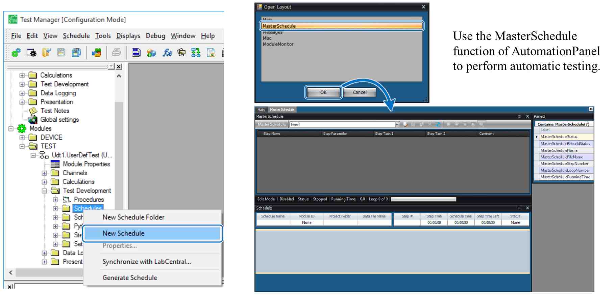Click the green-arrow flowchart toolbar icon
Screen dimensions: 614x295
click(196, 53)
